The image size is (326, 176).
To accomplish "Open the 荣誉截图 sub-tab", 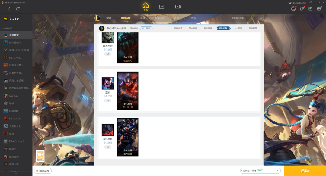I will point(253,28).
